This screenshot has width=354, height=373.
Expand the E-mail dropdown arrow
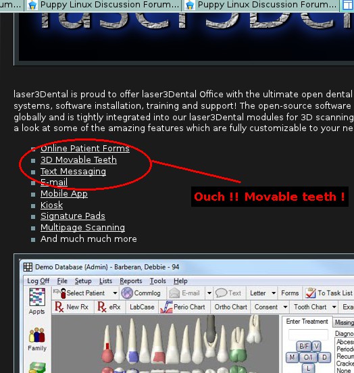pos(209,293)
